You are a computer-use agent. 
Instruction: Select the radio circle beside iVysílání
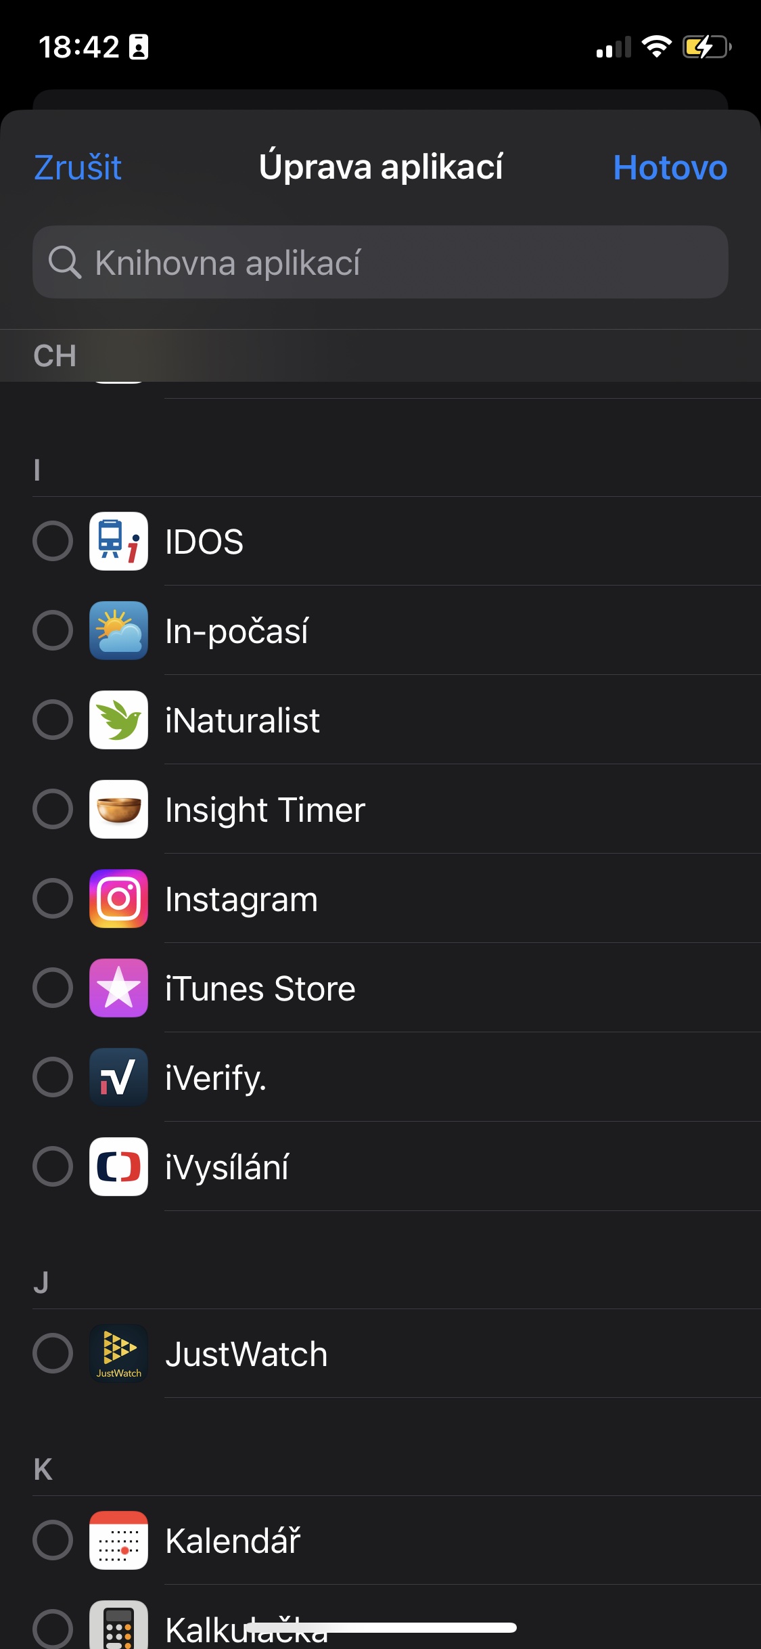53,1166
